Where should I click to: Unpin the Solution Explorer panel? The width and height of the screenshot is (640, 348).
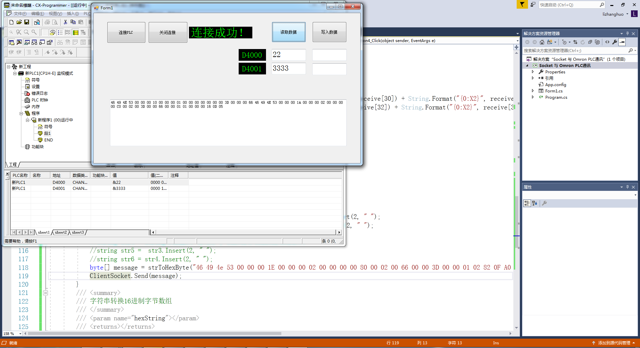628,33
